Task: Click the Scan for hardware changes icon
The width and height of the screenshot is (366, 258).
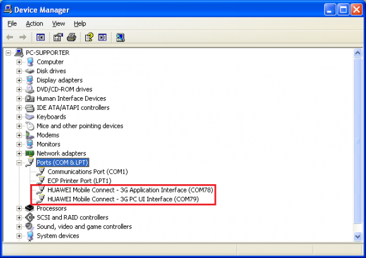Action: pyautogui.click(x=120, y=37)
